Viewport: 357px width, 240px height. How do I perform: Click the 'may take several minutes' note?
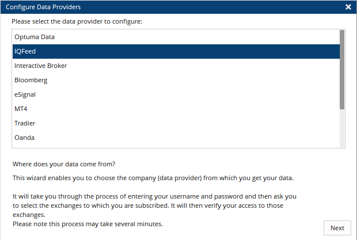[x=88, y=224]
